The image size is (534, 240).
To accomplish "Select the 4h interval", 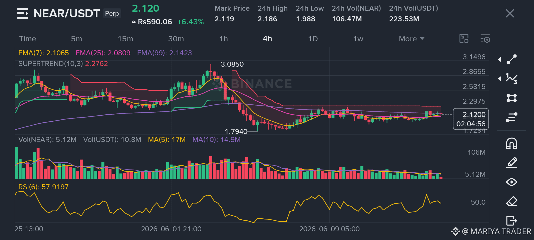I will (267, 39).
